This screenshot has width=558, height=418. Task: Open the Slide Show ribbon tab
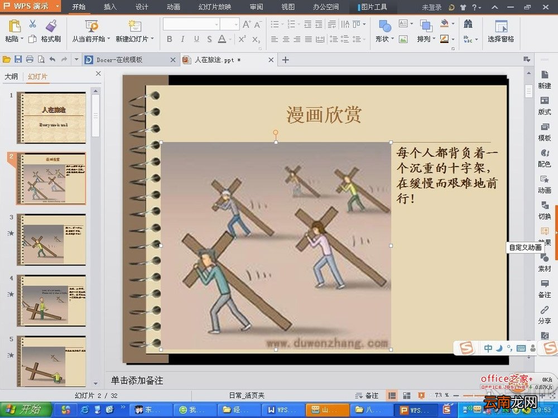pyautogui.click(x=215, y=7)
